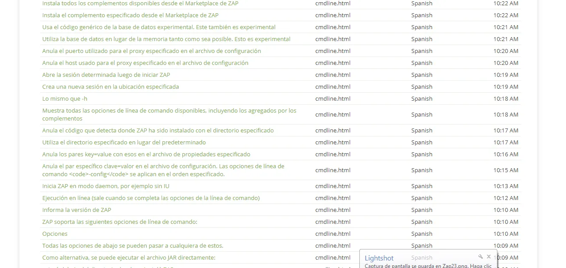Open 'Utiliza el directorio especificado' translation
Screen dimensions: 566x268
(x=124, y=142)
